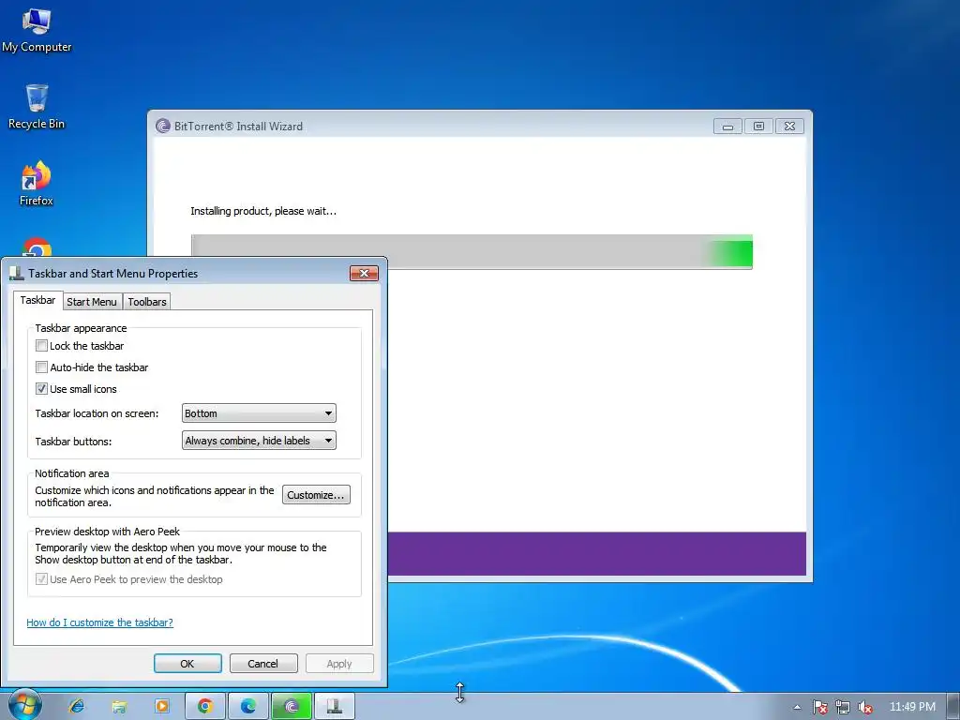The height and width of the screenshot is (720, 960).
Task: Click 'Notification area' group label
Action: pyautogui.click(x=71, y=473)
